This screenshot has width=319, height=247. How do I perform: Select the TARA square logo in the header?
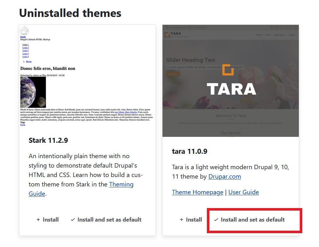pyautogui.click(x=167, y=35)
